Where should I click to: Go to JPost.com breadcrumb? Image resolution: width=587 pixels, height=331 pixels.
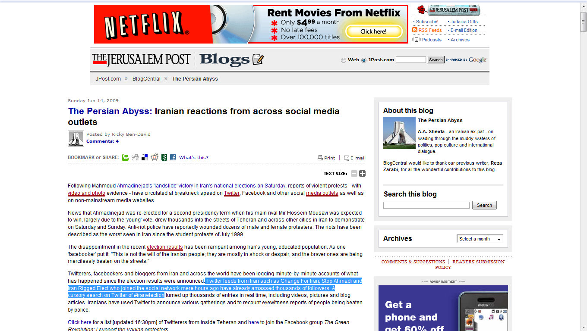point(108,79)
